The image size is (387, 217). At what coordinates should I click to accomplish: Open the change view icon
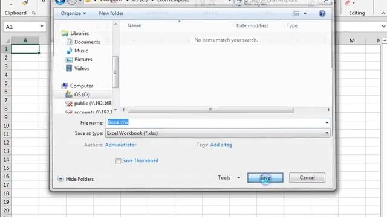click(296, 13)
